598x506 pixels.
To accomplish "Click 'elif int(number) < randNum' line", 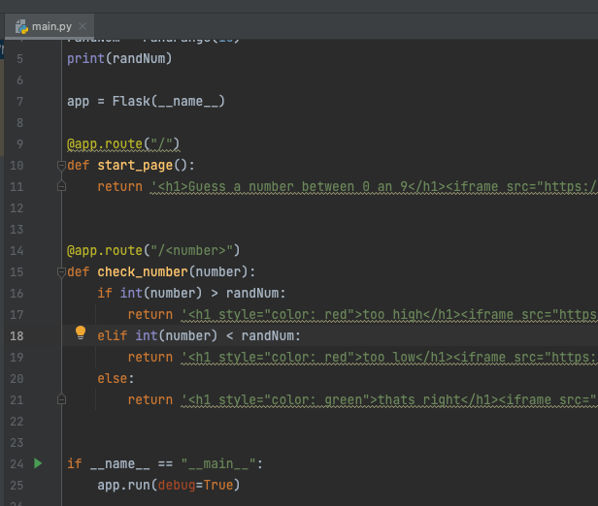I will (199, 335).
